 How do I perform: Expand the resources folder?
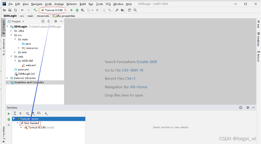tap(19, 48)
